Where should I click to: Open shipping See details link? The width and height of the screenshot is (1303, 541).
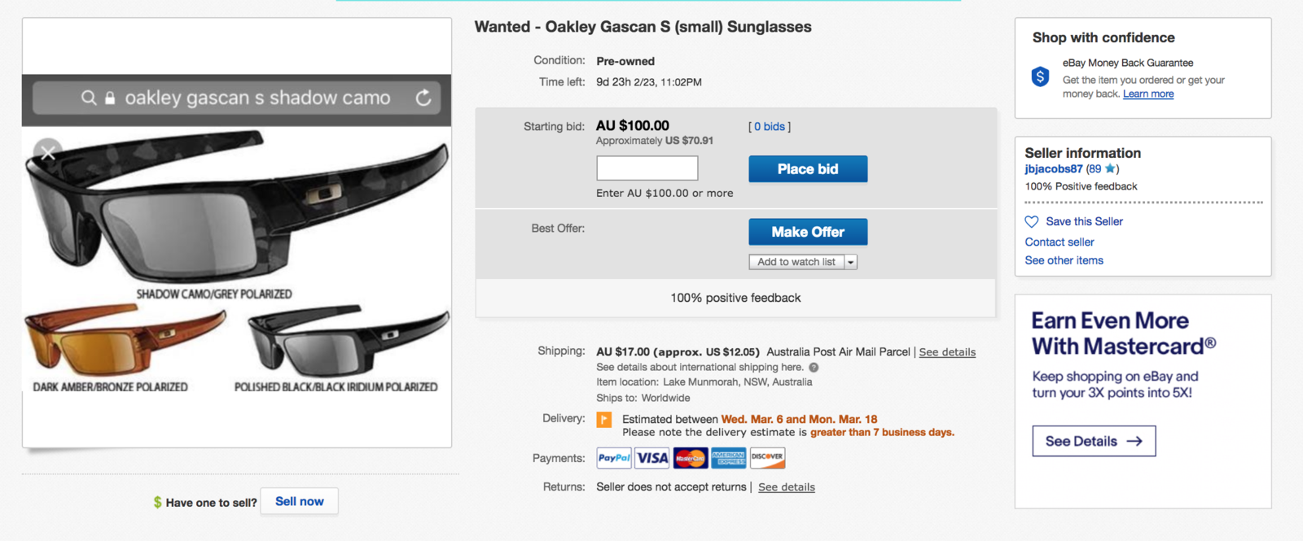point(947,352)
